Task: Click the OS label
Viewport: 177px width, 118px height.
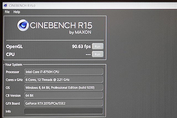Action: point(8,88)
